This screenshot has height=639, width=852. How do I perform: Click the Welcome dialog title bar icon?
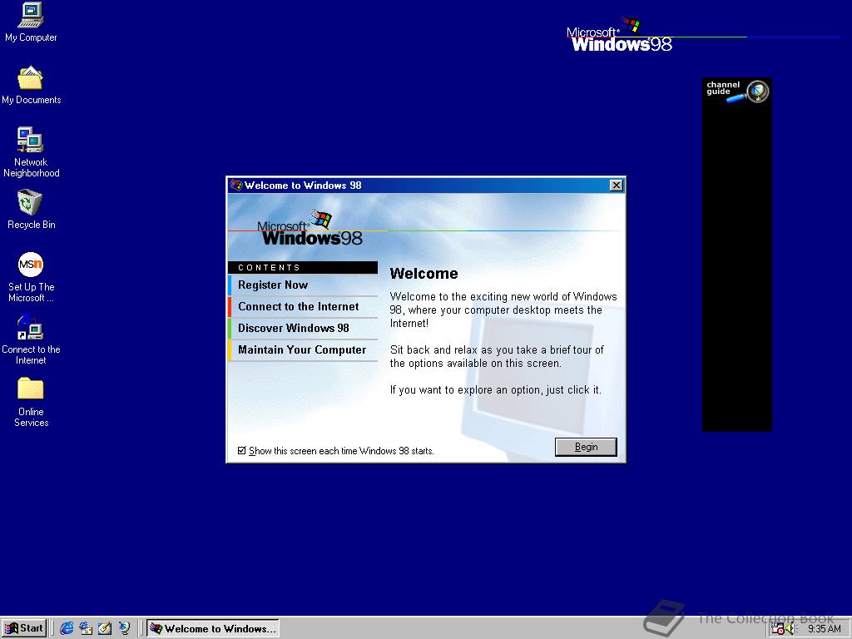pos(235,186)
